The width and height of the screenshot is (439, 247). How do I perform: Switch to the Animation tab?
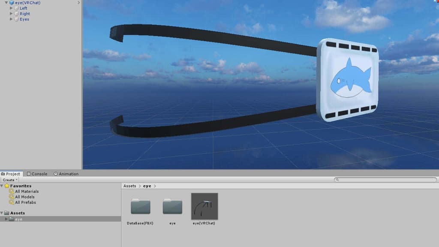(x=66, y=174)
